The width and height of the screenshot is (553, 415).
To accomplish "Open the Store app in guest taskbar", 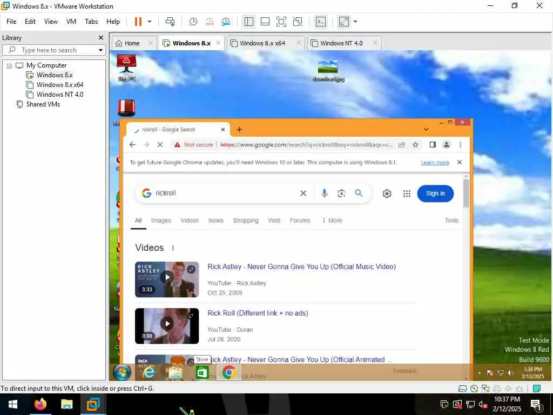I will (x=202, y=373).
